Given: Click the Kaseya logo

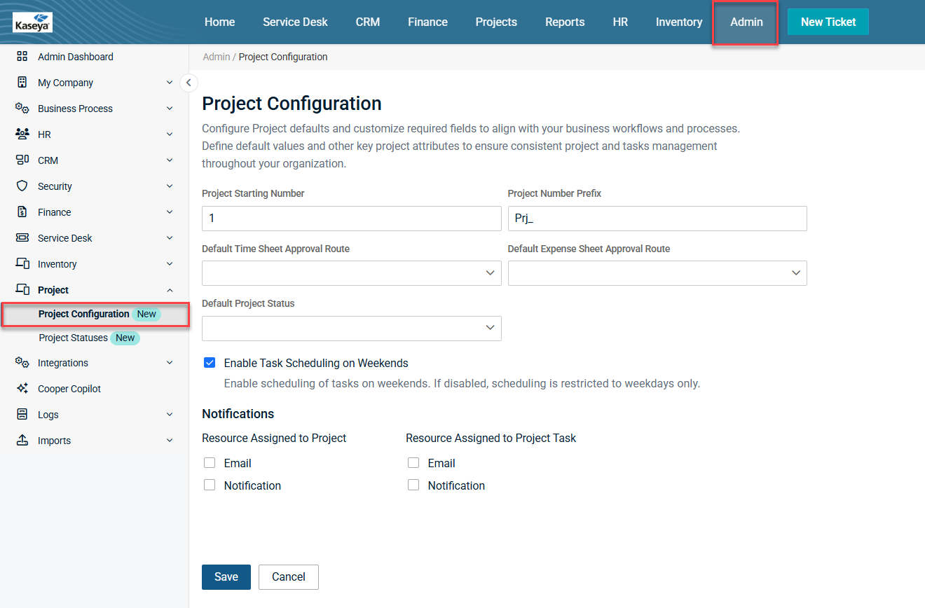Looking at the screenshot, I should pyautogui.click(x=32, y=22).
